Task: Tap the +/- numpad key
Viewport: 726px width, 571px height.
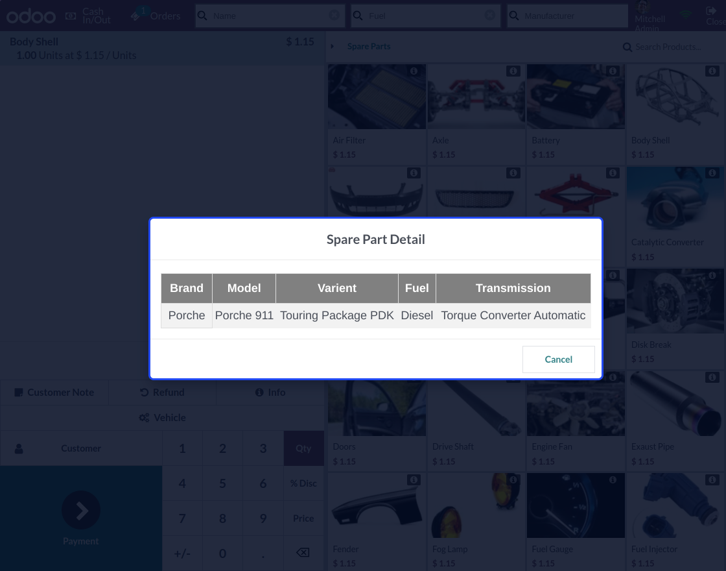Action: [182, 553]
